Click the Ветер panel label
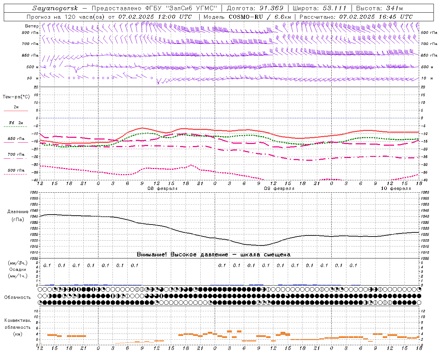 [32, 26]
